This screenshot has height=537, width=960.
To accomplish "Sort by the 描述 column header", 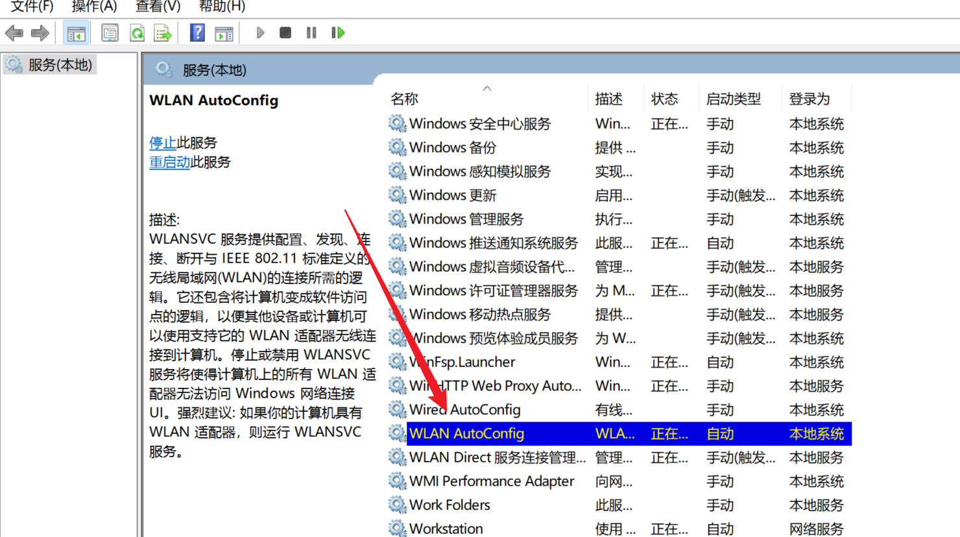I will (x=609, y=99).
